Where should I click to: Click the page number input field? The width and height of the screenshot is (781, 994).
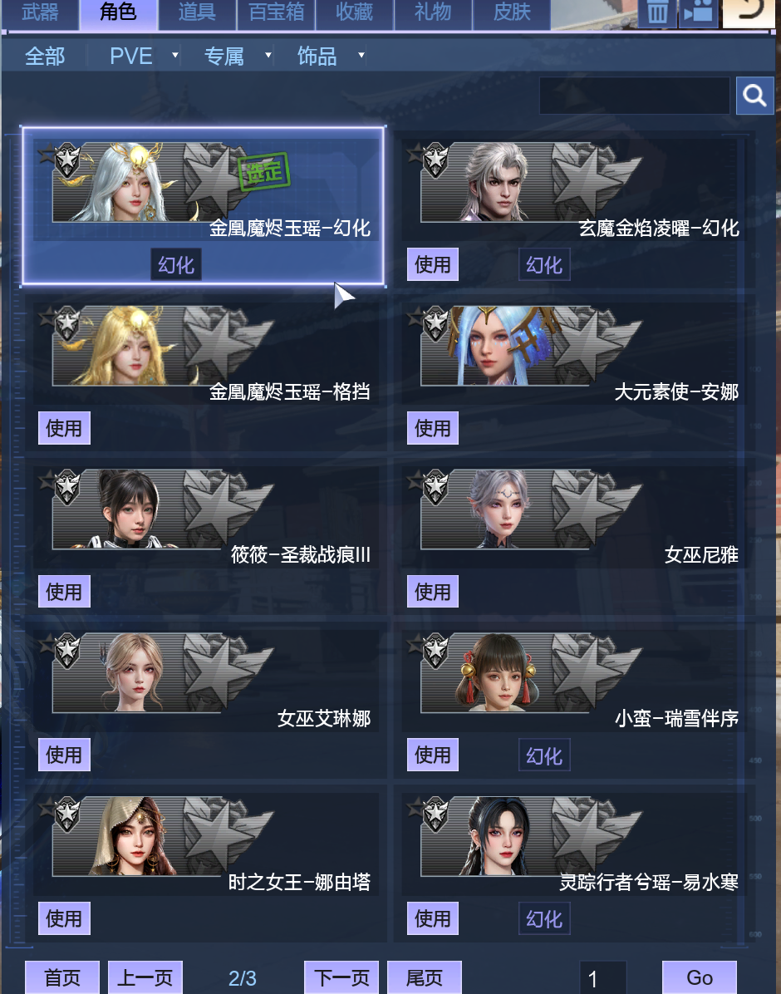pyautogui.click(x=603, y=978)
